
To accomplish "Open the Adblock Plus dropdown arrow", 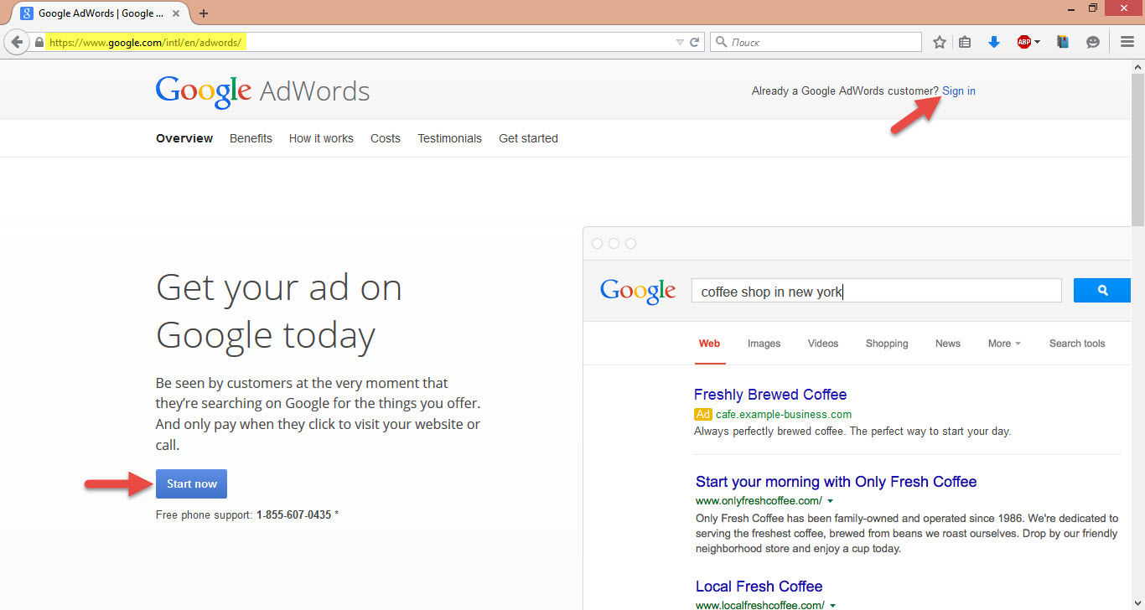I will [1037, 42].
